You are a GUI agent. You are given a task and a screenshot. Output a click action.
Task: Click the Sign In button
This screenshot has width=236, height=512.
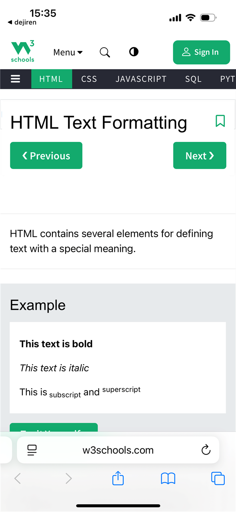coord(201,52)
